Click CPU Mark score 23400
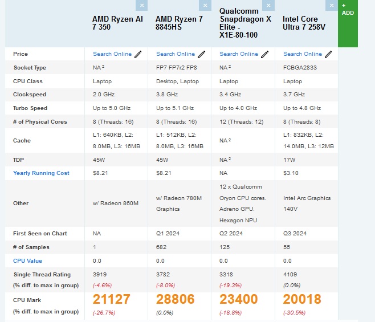This screenshot has width=375, height=322. point(239,299)
